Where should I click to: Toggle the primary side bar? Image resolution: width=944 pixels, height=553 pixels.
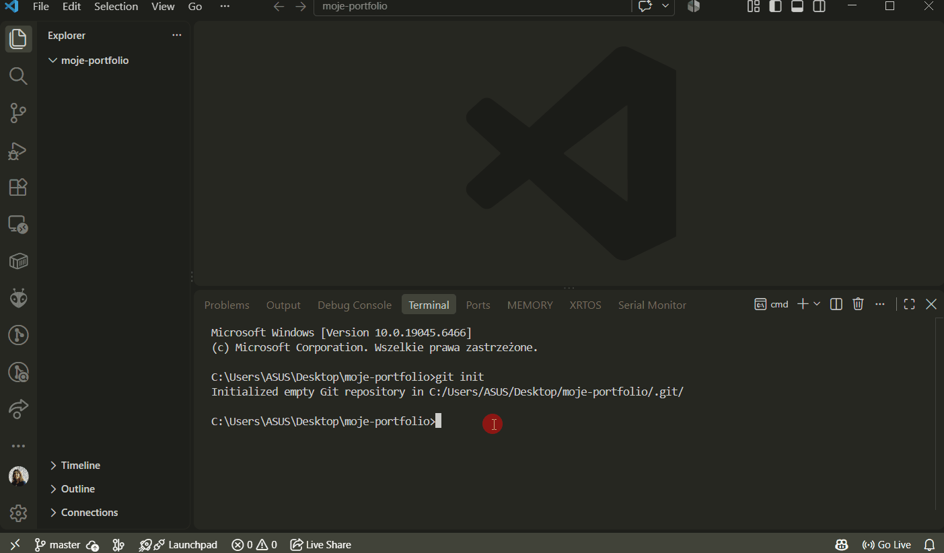(x=775, y=7)
